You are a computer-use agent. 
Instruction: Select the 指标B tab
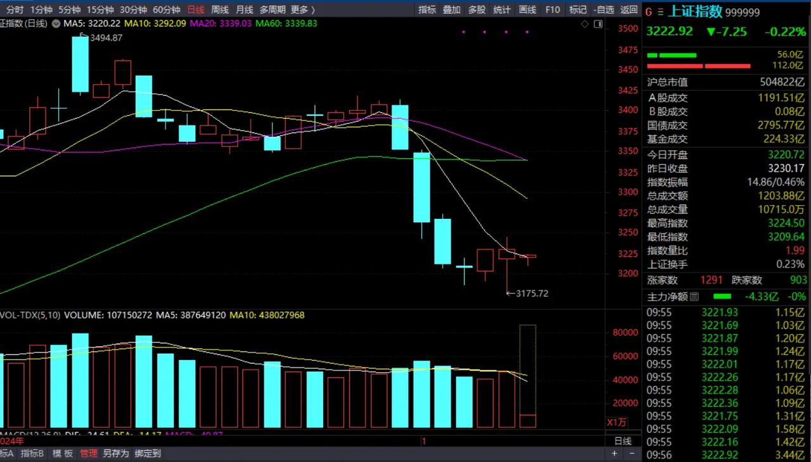[32, 453]
